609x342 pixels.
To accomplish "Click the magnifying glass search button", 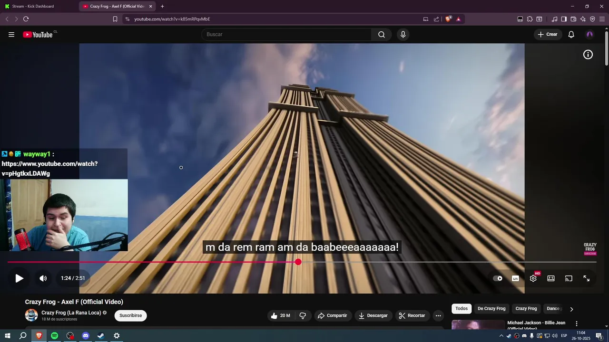I will (x=382, y=34).
